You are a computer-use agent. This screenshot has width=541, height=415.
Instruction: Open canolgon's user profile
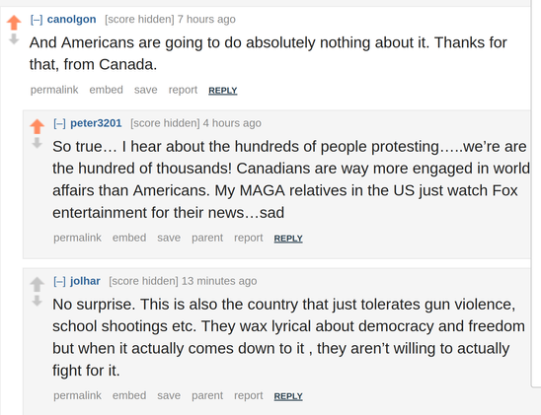[x=71, y=20]
